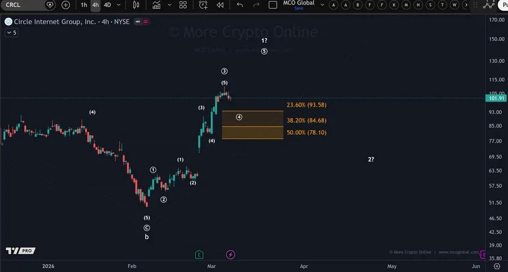Click the TradingView PRO logo
508x272 pixels.
(20, 251)
